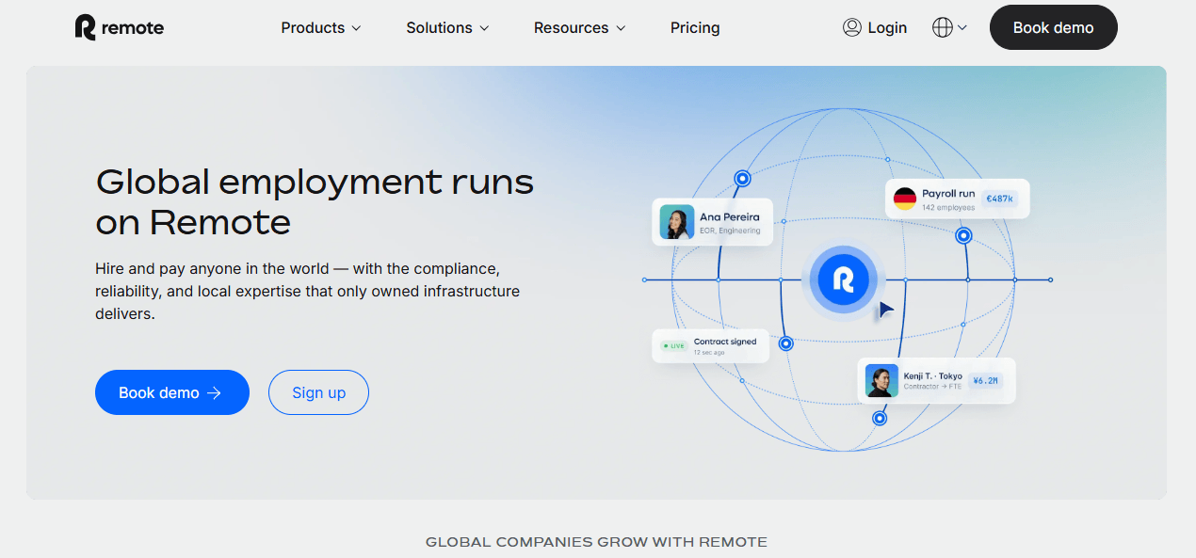Click the Sign up button
This screenshot has width=1196, height=558.
pyautogui.click(x=318, y=392)
